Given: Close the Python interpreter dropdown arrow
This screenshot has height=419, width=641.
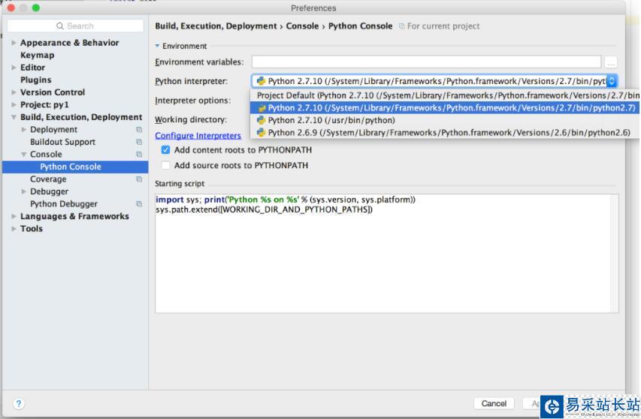Looking at the screenshot, I should pyautogui.click(x=611, y=81).
